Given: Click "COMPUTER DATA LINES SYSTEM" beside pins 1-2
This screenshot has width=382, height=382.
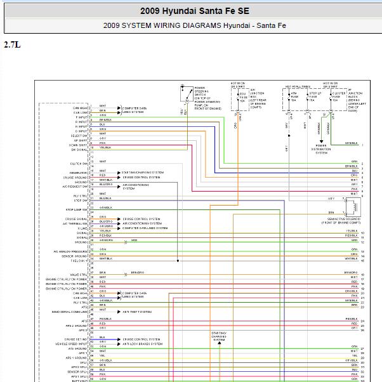Looking at the screenshot, I should pyautogui.click(x=135, y=110).
